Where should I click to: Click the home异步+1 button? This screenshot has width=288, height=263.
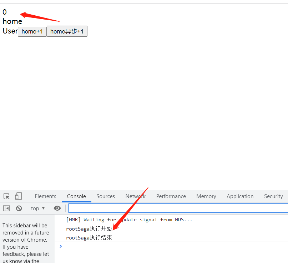67,31
